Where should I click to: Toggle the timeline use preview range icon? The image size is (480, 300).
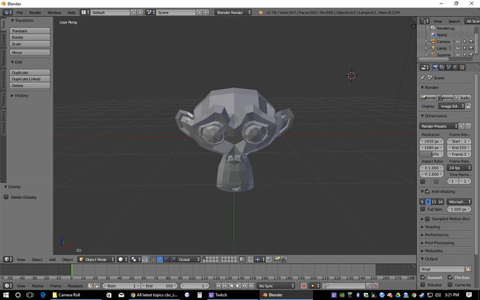[x=90, y=285]
